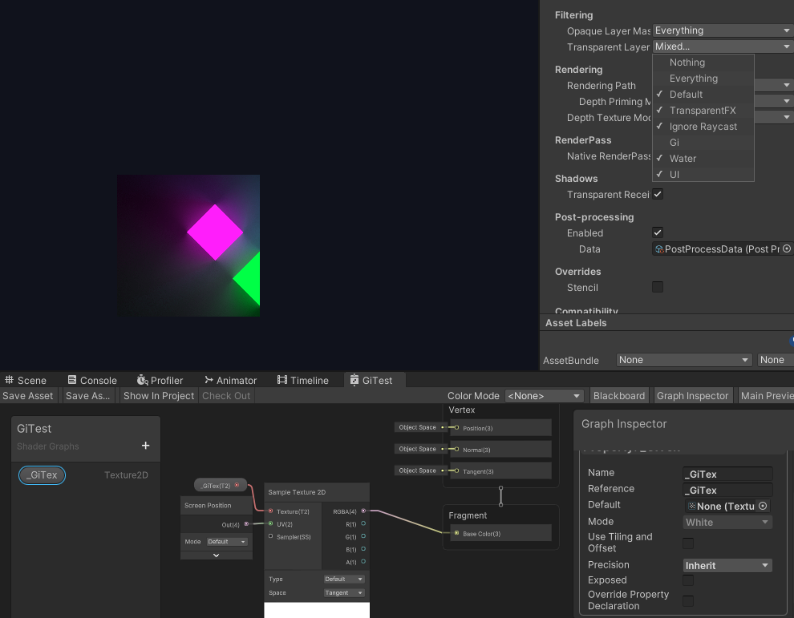Click the Show In Project button
The image size is (794, 618).
(159, 396)
